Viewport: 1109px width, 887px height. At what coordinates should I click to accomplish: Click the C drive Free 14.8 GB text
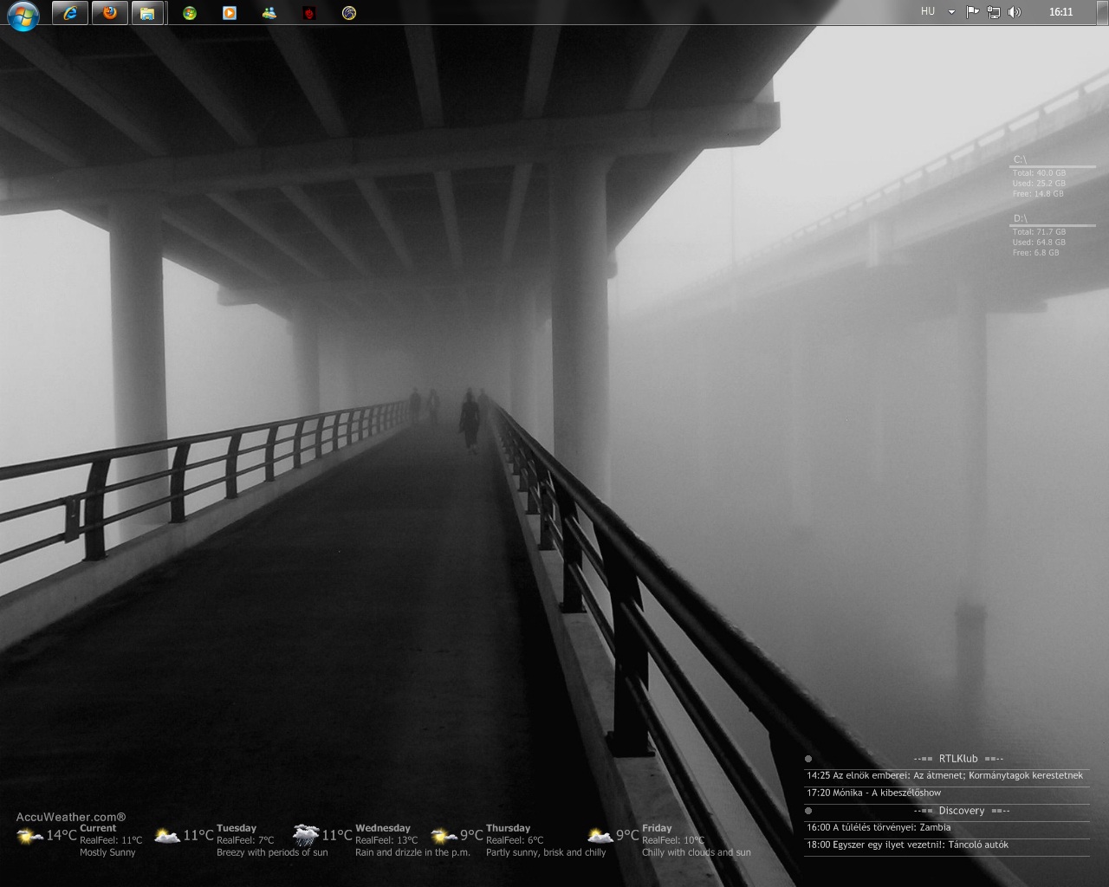[x=1038, y=194]
